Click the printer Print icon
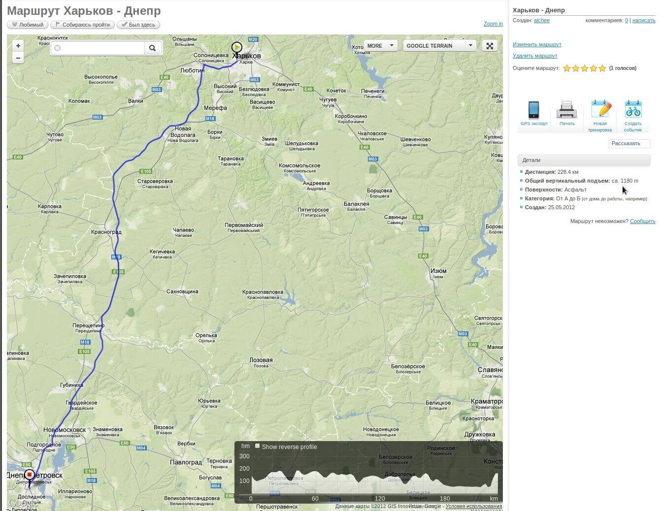 (x=566, y=110)
